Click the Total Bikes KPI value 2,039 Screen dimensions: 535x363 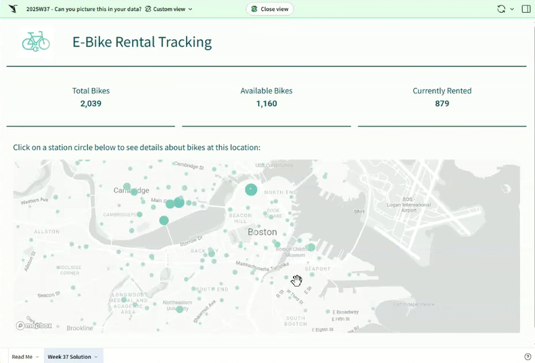[x=91, y=103]
